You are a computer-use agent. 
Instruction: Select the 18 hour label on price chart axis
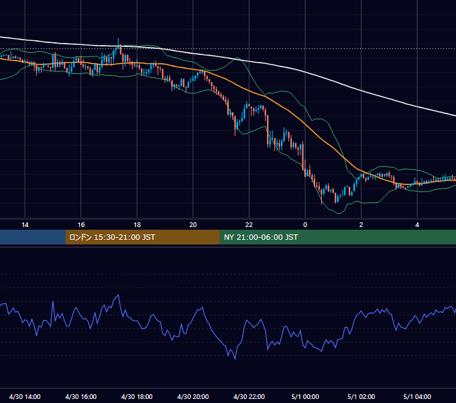click(137, 225)
